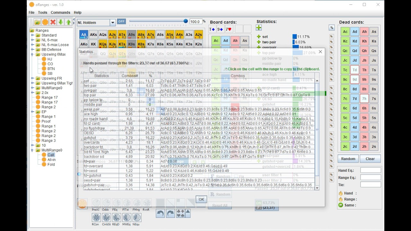Click the Random button under dead cards

348,159
